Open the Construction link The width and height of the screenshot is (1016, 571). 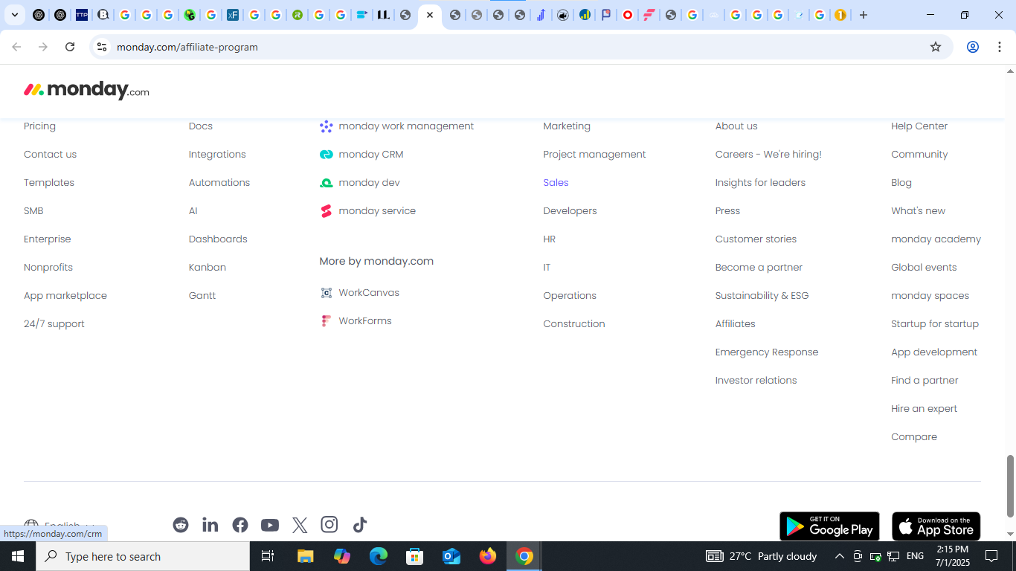574,324
